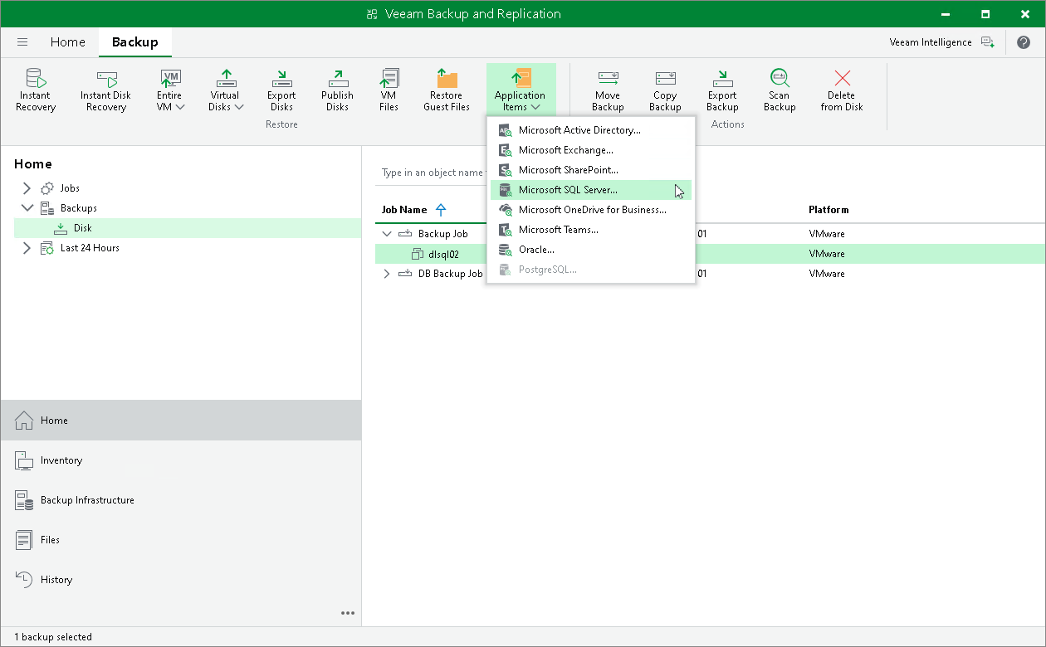Select Publish Disks in the ribbon
1046x647 pixels.
337,90
